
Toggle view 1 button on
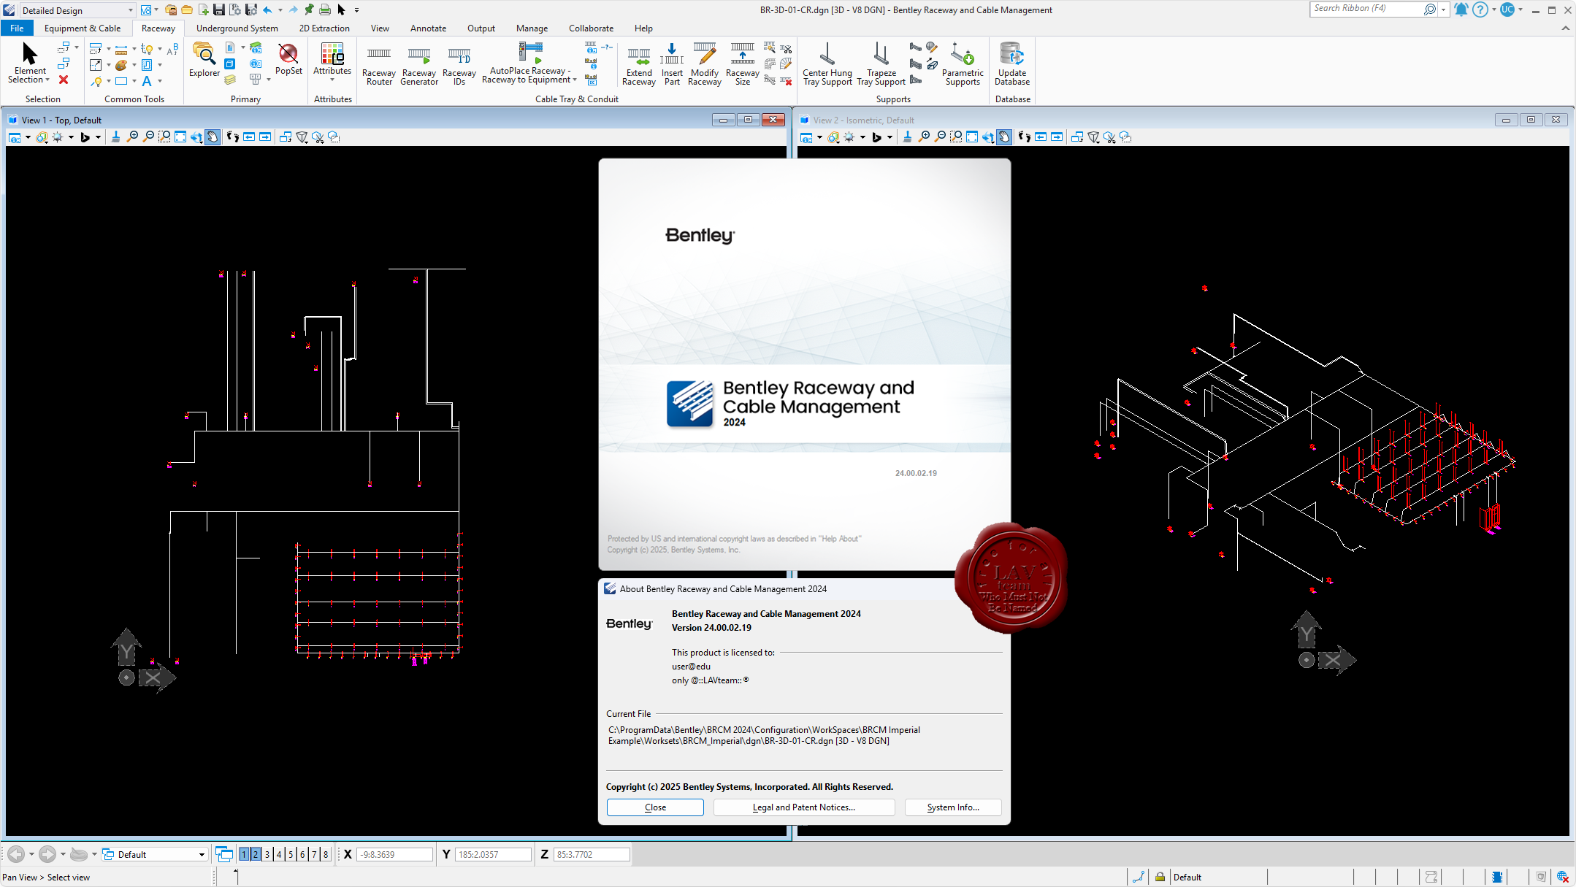pos(244,854)
